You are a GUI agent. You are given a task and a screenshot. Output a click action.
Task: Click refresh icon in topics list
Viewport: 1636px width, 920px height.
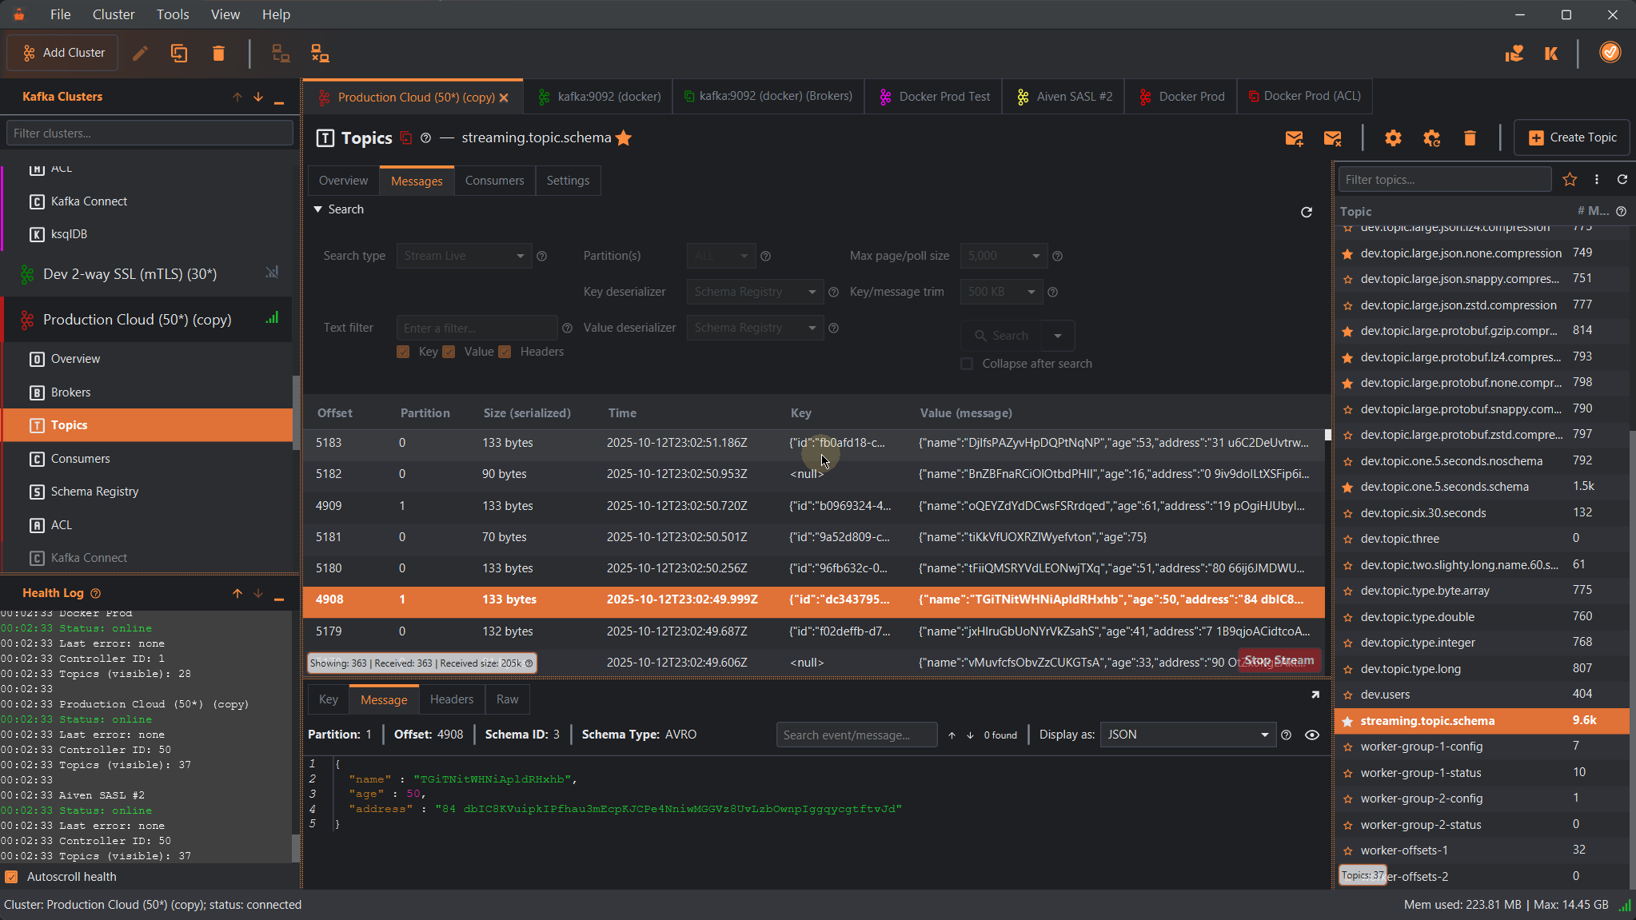pos(1622,180)
